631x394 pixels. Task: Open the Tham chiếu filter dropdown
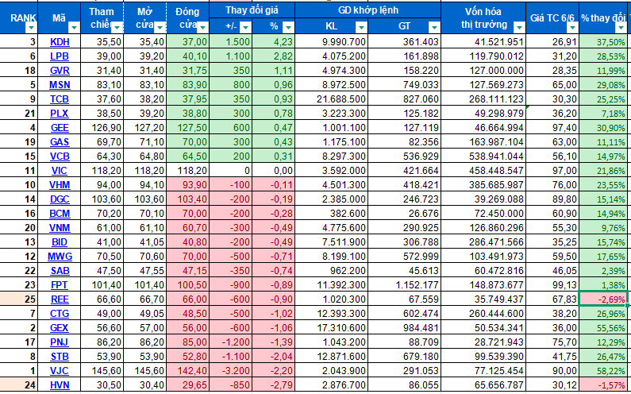117,28
